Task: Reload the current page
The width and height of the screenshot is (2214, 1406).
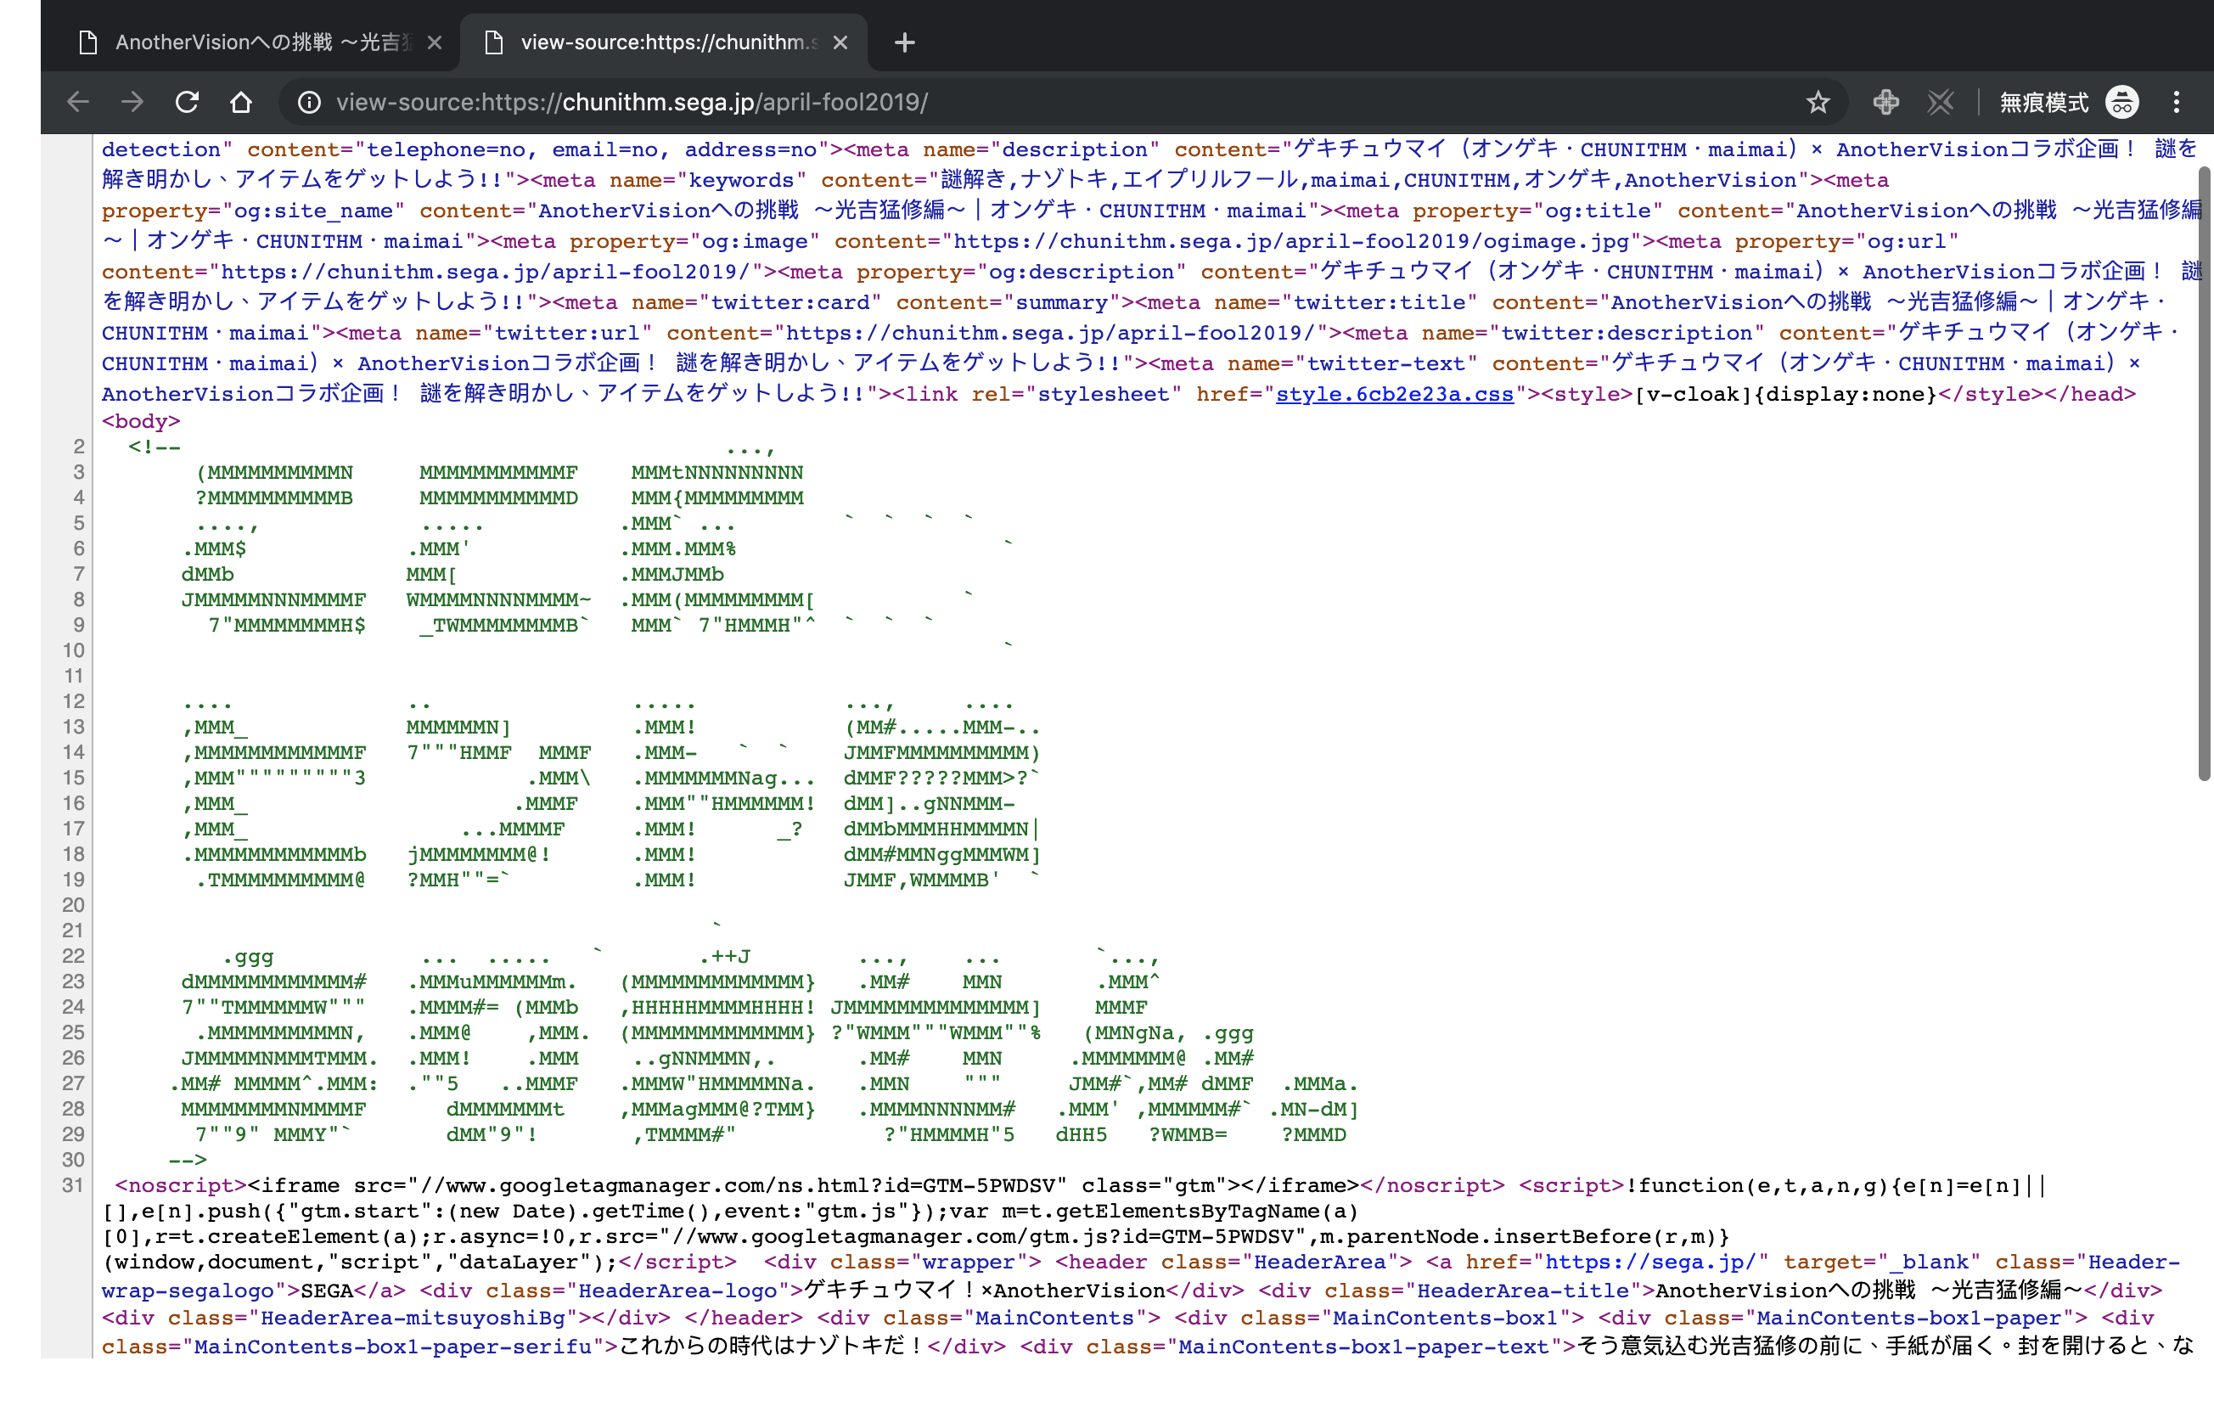Action: click(x=188, y=102)
